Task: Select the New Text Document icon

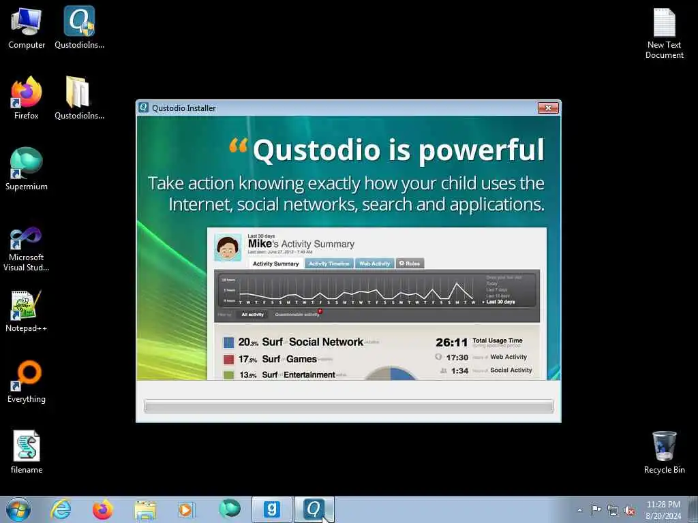Action: click(664, 34)
